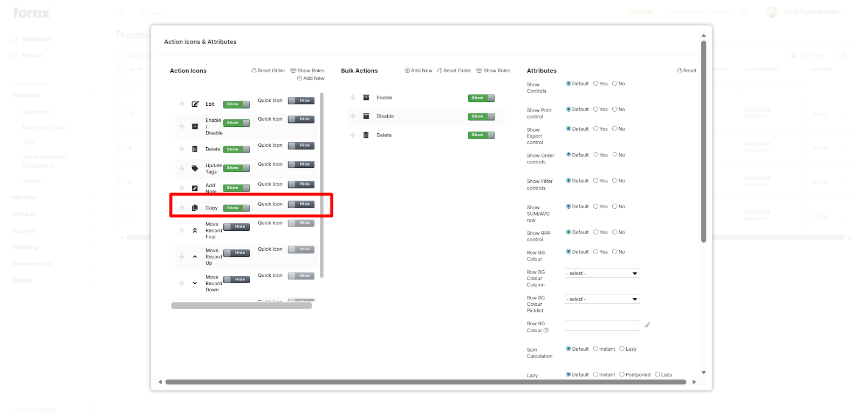The width and height of the screenshot is (863, 417).
Task: Click into the Row BG Colour text field
Action: click(x=602, y=325)
